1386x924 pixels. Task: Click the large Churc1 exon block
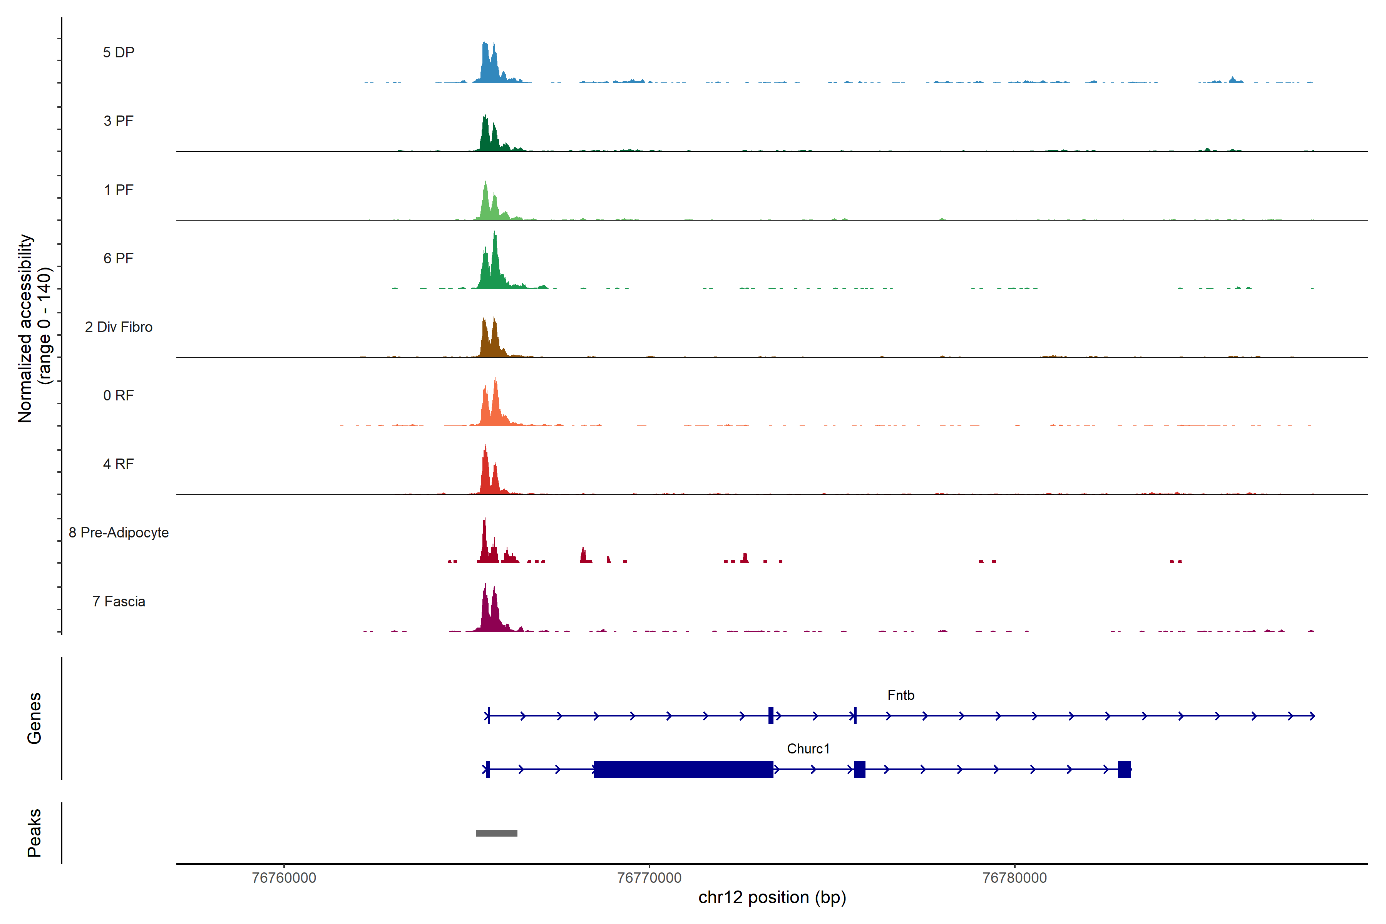683,769
